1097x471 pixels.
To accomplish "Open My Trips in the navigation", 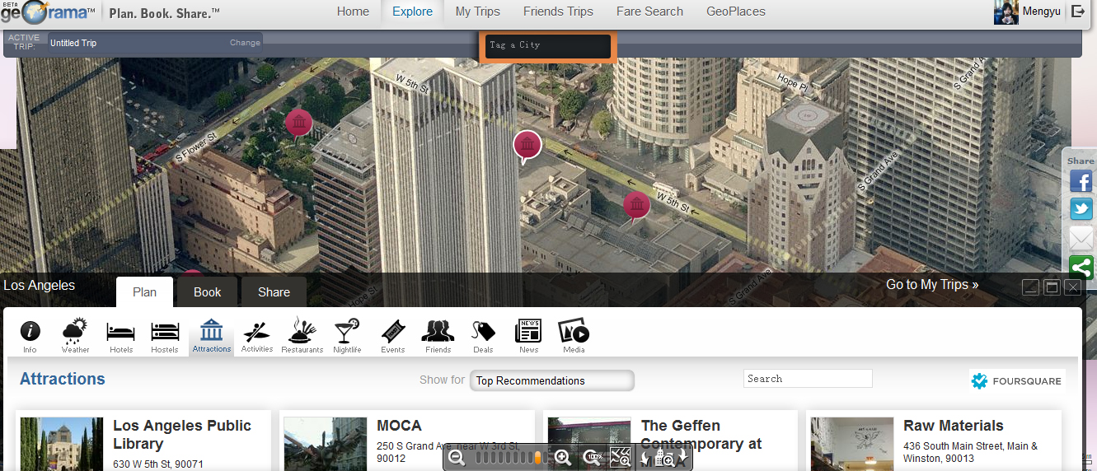I will click(x=478, y=12).
